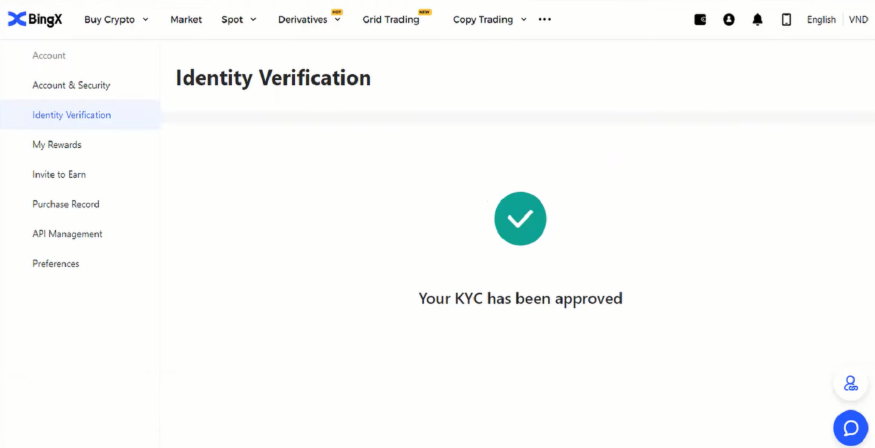Click the invite friend icon above chat
The height and width of the screenshot is (448, 875).
850,383
